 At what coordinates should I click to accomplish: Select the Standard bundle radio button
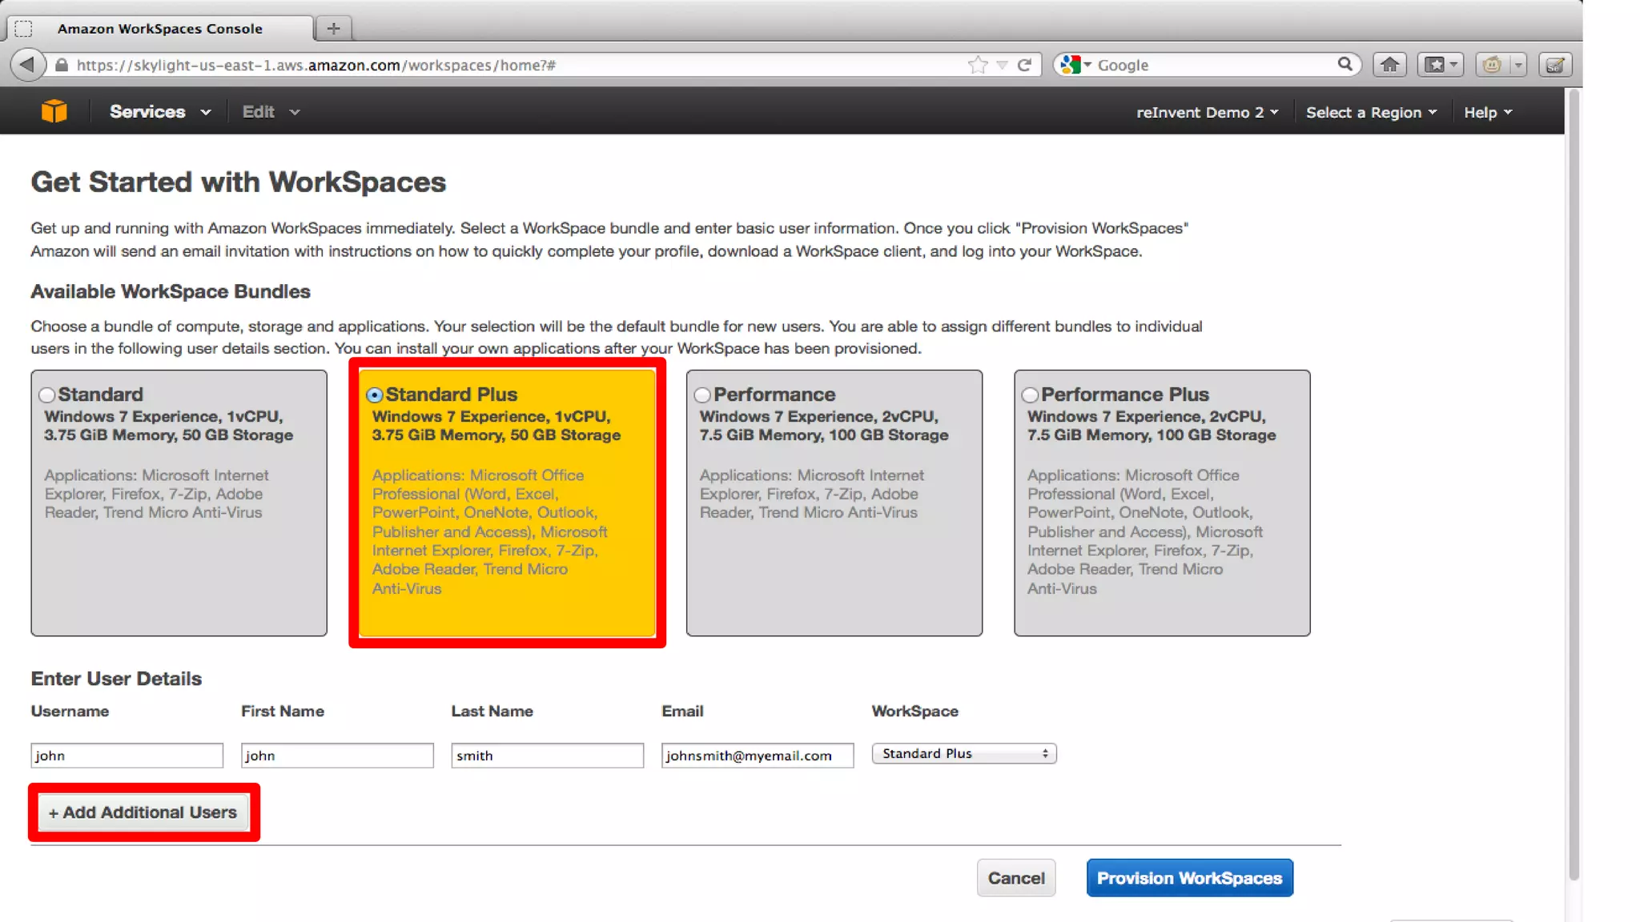pyautogui.click(x=47, y=395)
